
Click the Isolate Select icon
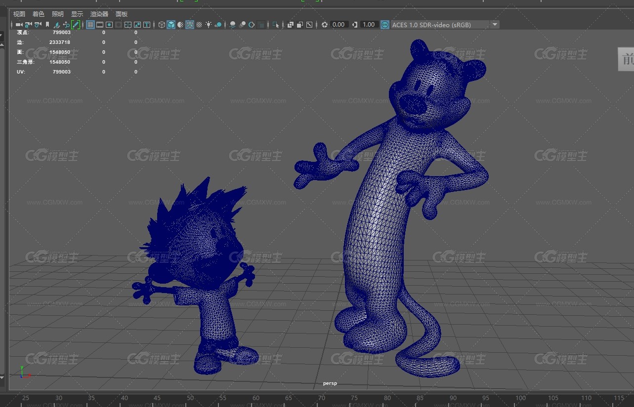(x=276, y=25)
